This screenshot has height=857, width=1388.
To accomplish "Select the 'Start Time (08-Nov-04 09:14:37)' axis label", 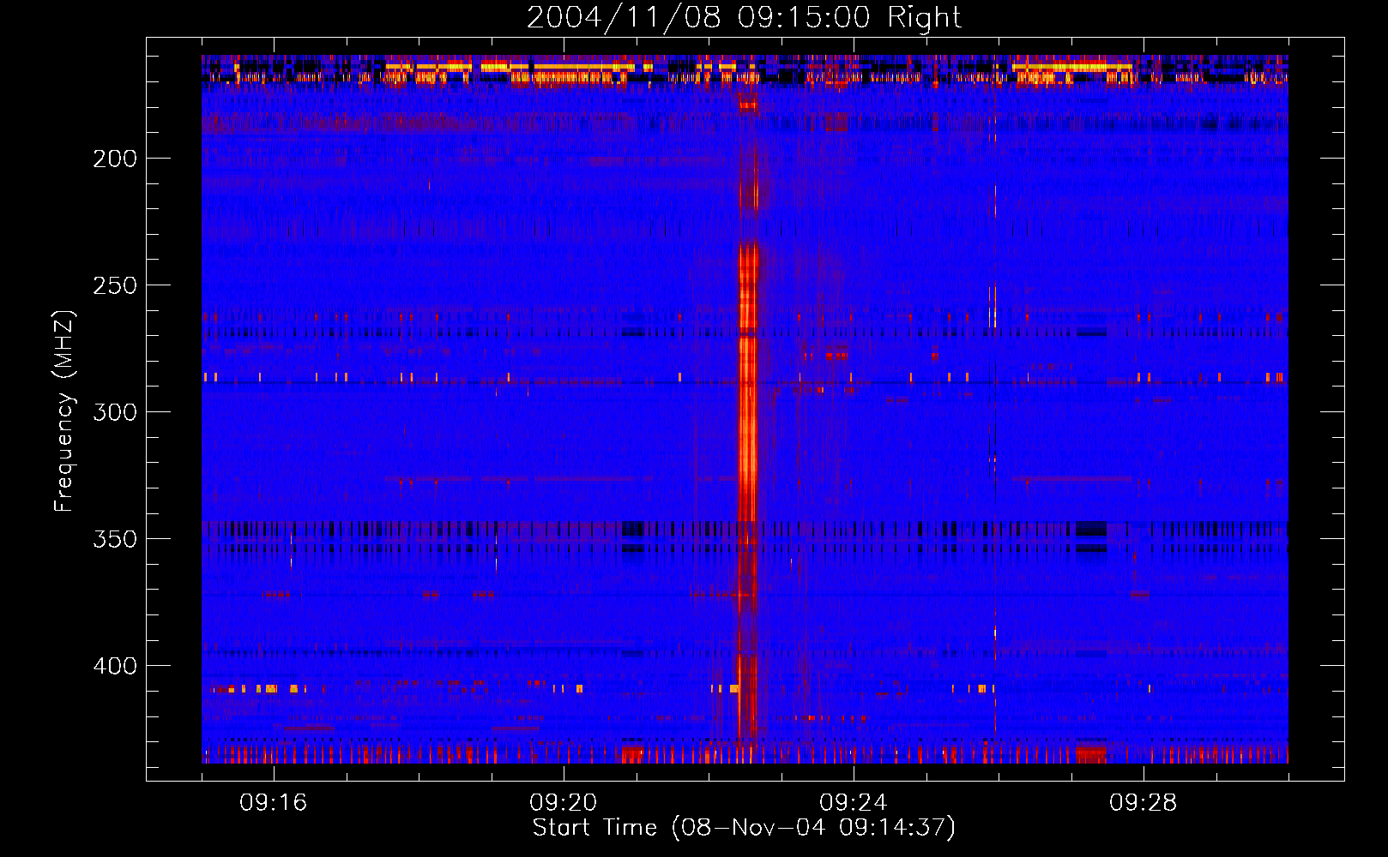I will point(744,828).
